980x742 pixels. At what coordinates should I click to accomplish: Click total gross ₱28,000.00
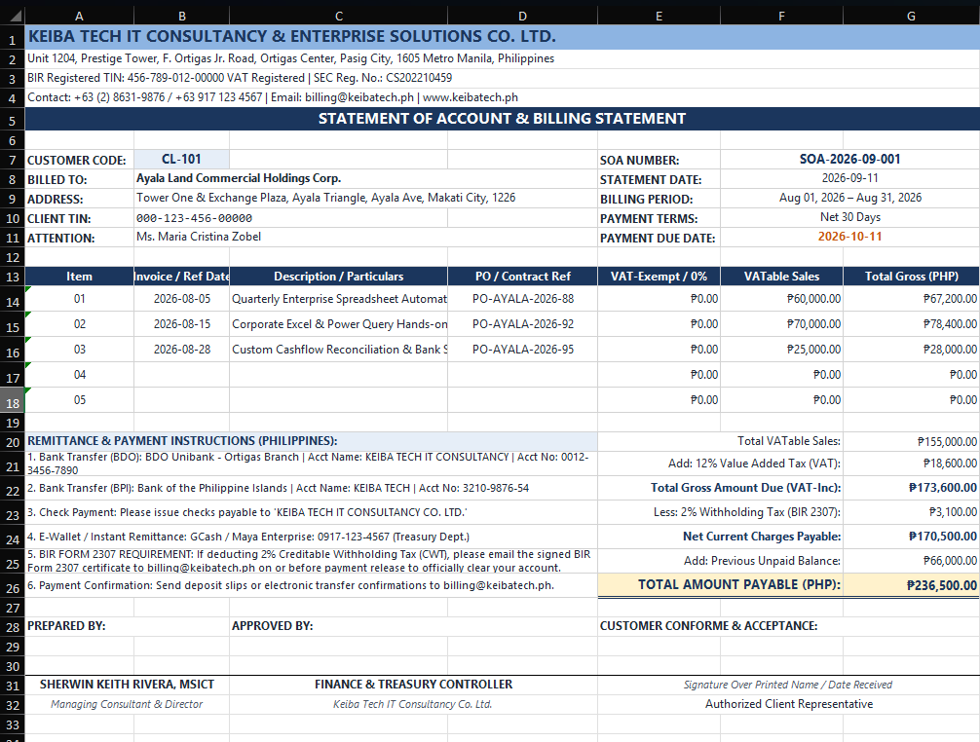pyautogui.click(x=911, y=350)
